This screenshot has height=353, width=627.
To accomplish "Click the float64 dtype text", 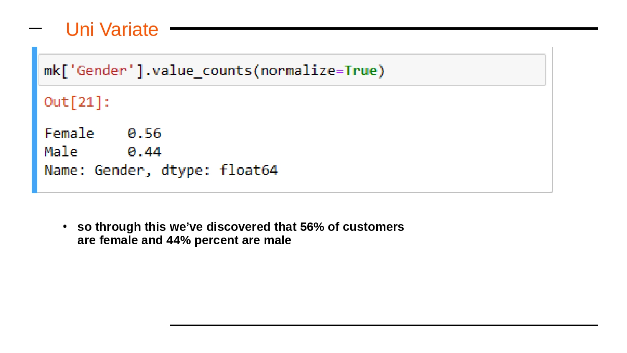I will point(249,170).
